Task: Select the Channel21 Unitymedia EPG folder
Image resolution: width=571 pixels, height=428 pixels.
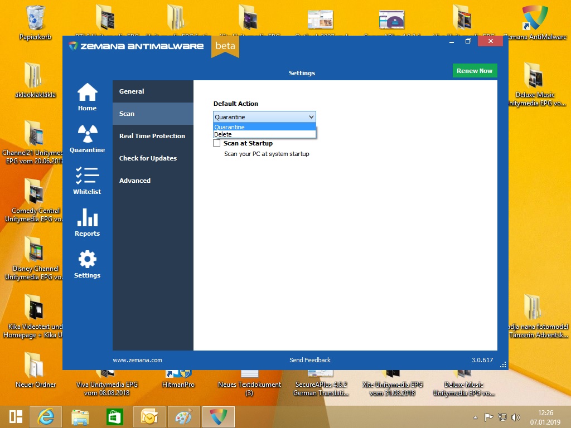Action: click(x=33, y=142)
